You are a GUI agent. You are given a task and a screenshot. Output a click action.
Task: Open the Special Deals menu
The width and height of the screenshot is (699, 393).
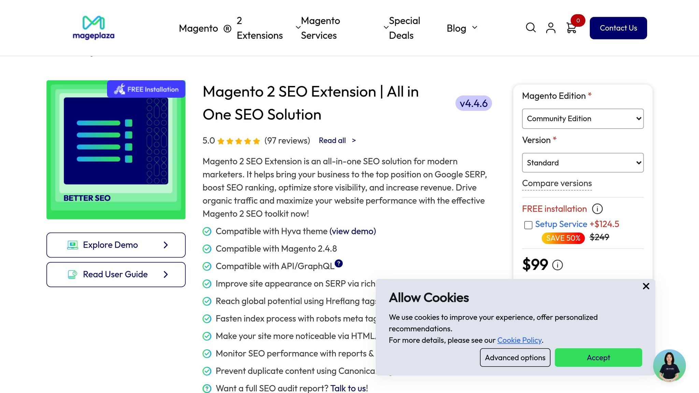coord(404,28)
